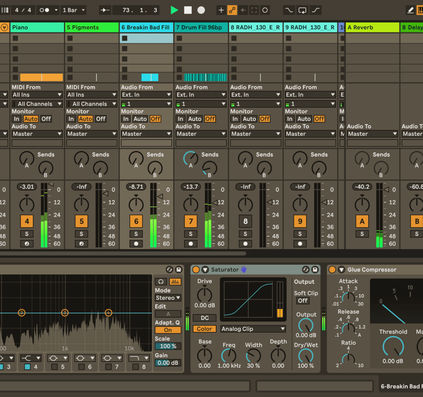Fold the Saturator device with its triangle
Image resolution: width=423 pixels, height=397 pixels.
[x=205, y=269]
